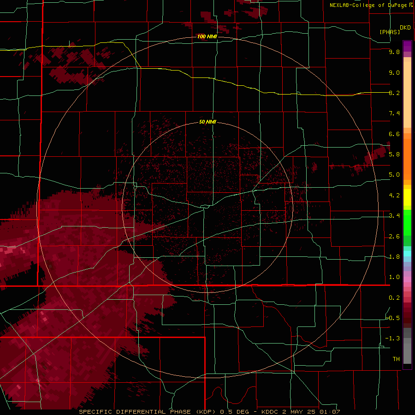Click the 3.4 scale value
Viewport: 415px width, 415px height.
[394, 216]
